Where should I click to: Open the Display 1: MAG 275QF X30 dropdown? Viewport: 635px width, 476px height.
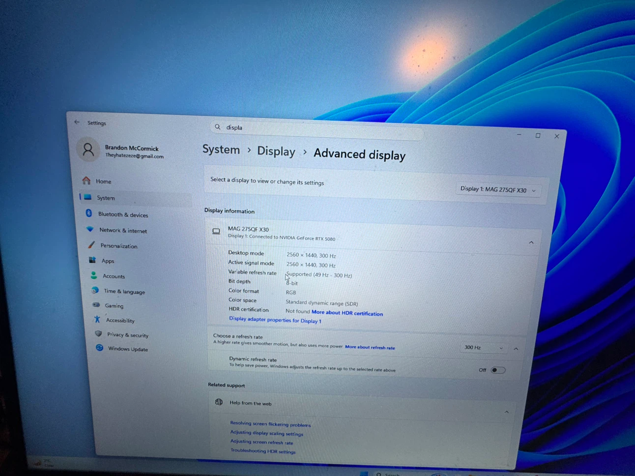click(498, 190)
